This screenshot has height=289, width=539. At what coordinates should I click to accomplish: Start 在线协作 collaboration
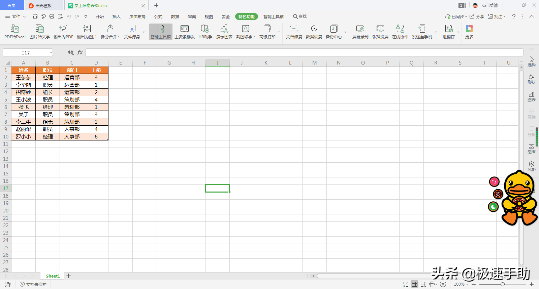pos(400,32)
